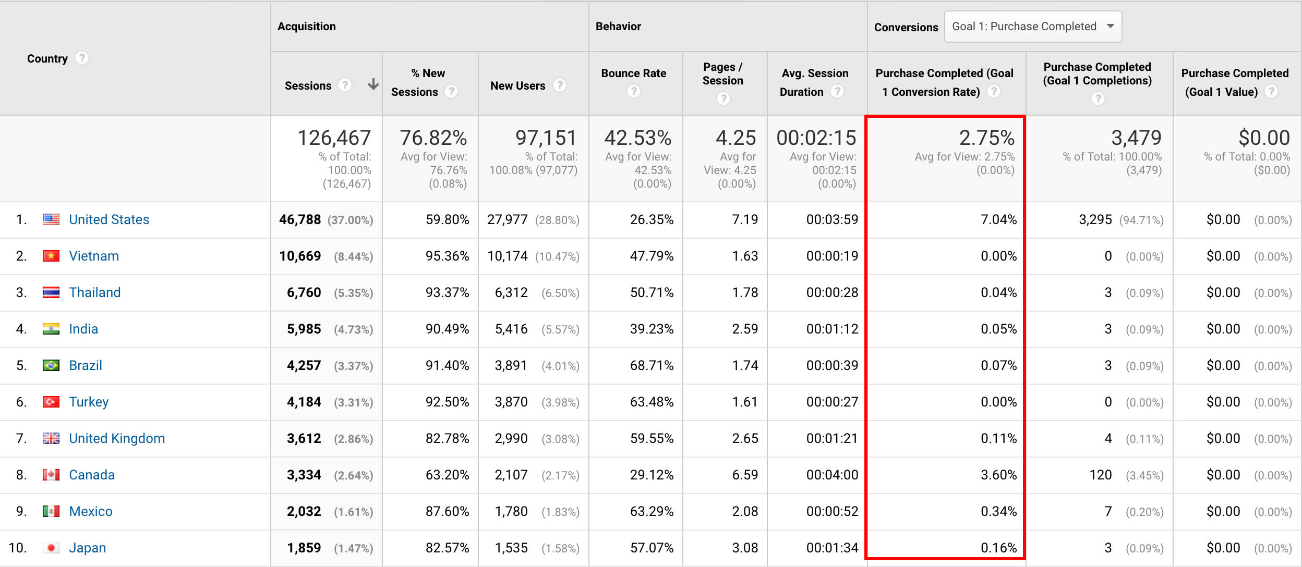1302x567 pixels.
Task: Open the Mexico country link
Action: pos(91,511)
